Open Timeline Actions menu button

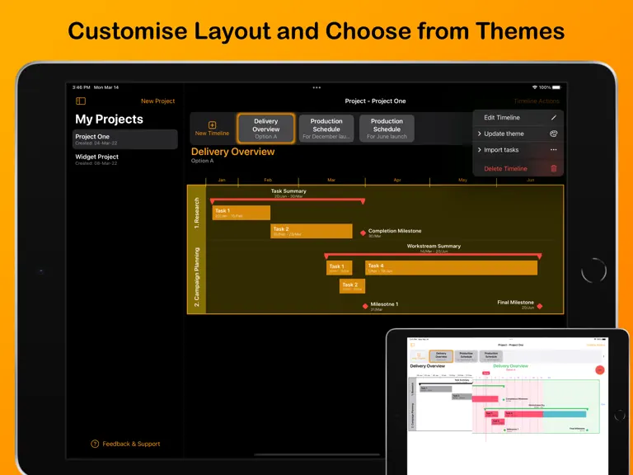point(537,101)
